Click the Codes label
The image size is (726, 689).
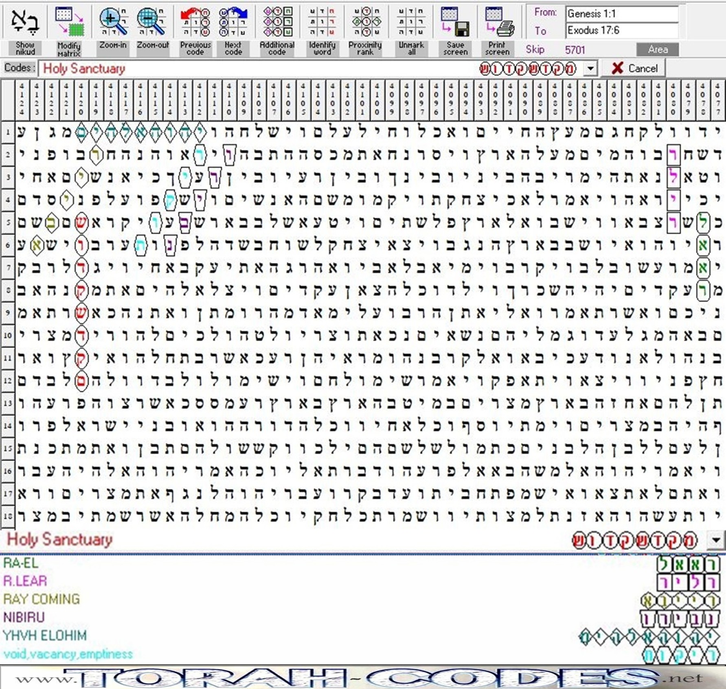coord(19,68)
